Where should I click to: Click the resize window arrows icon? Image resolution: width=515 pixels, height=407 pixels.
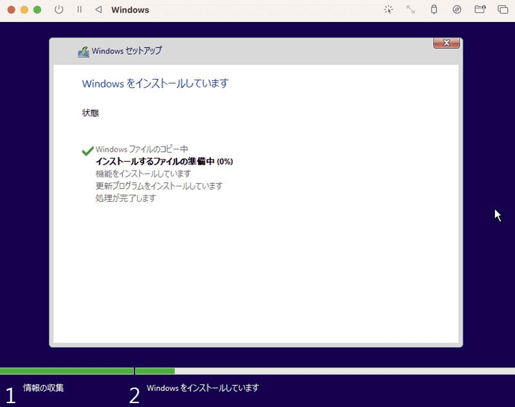[411, 10]
